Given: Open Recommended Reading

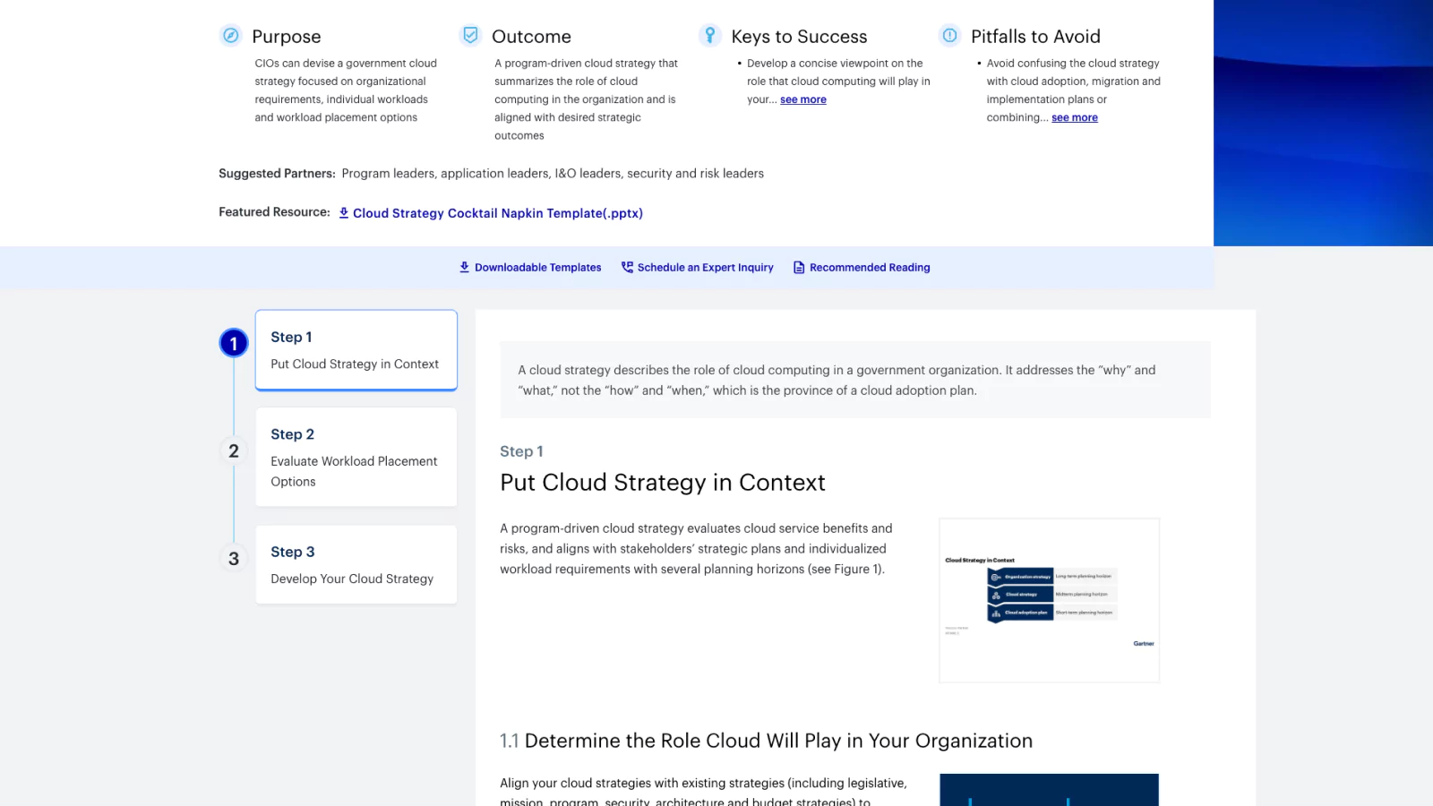Looking at the screenshot, I should point(870,267).
